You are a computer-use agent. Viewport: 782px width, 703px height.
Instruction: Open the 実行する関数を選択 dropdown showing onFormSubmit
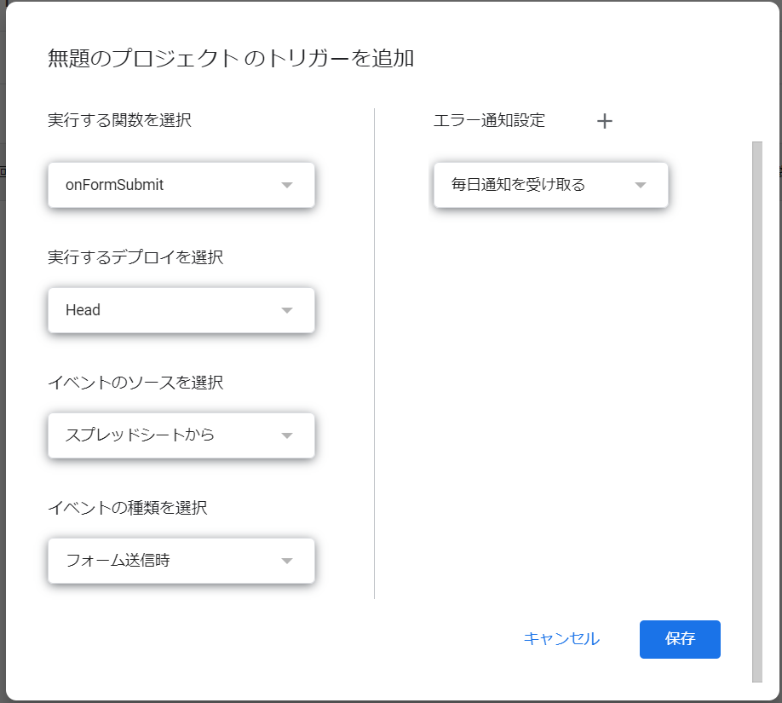pyautogui.click(x=181, y=185)
